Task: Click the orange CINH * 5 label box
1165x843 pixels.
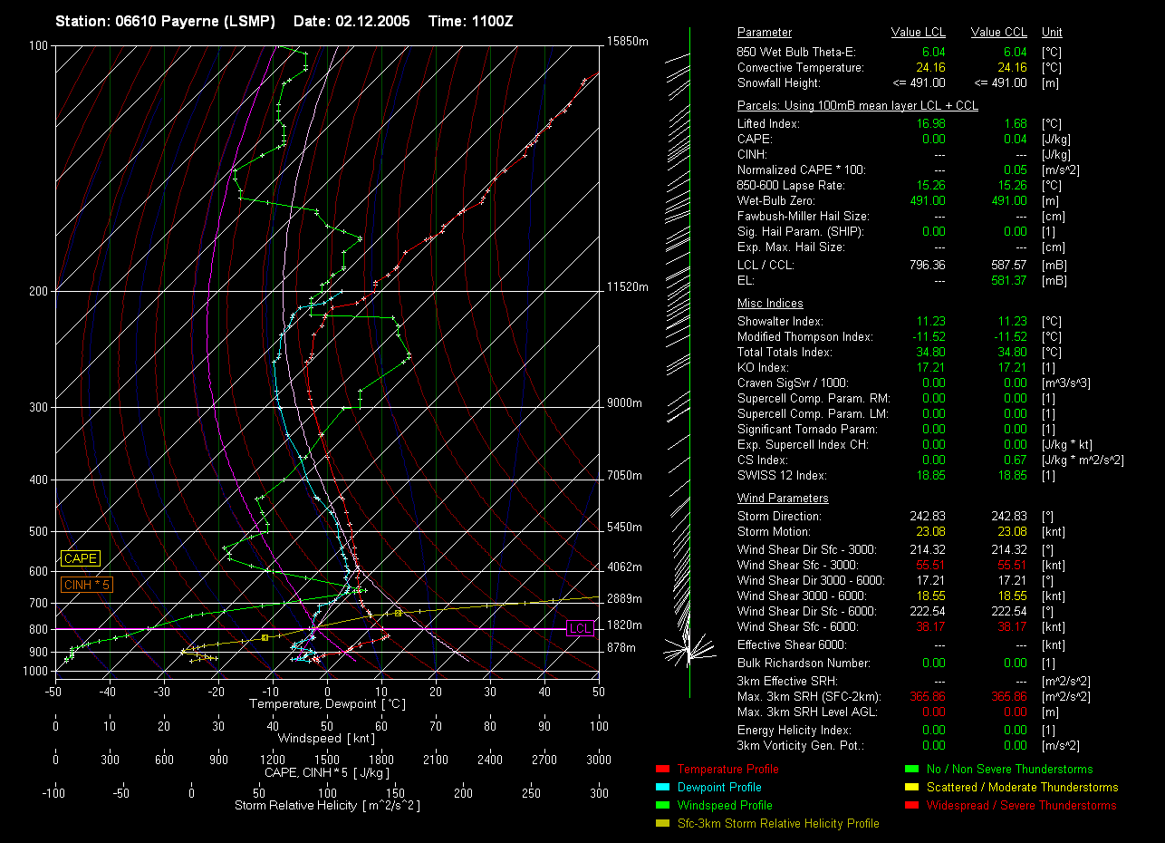Action: click(x=86, y=586)
